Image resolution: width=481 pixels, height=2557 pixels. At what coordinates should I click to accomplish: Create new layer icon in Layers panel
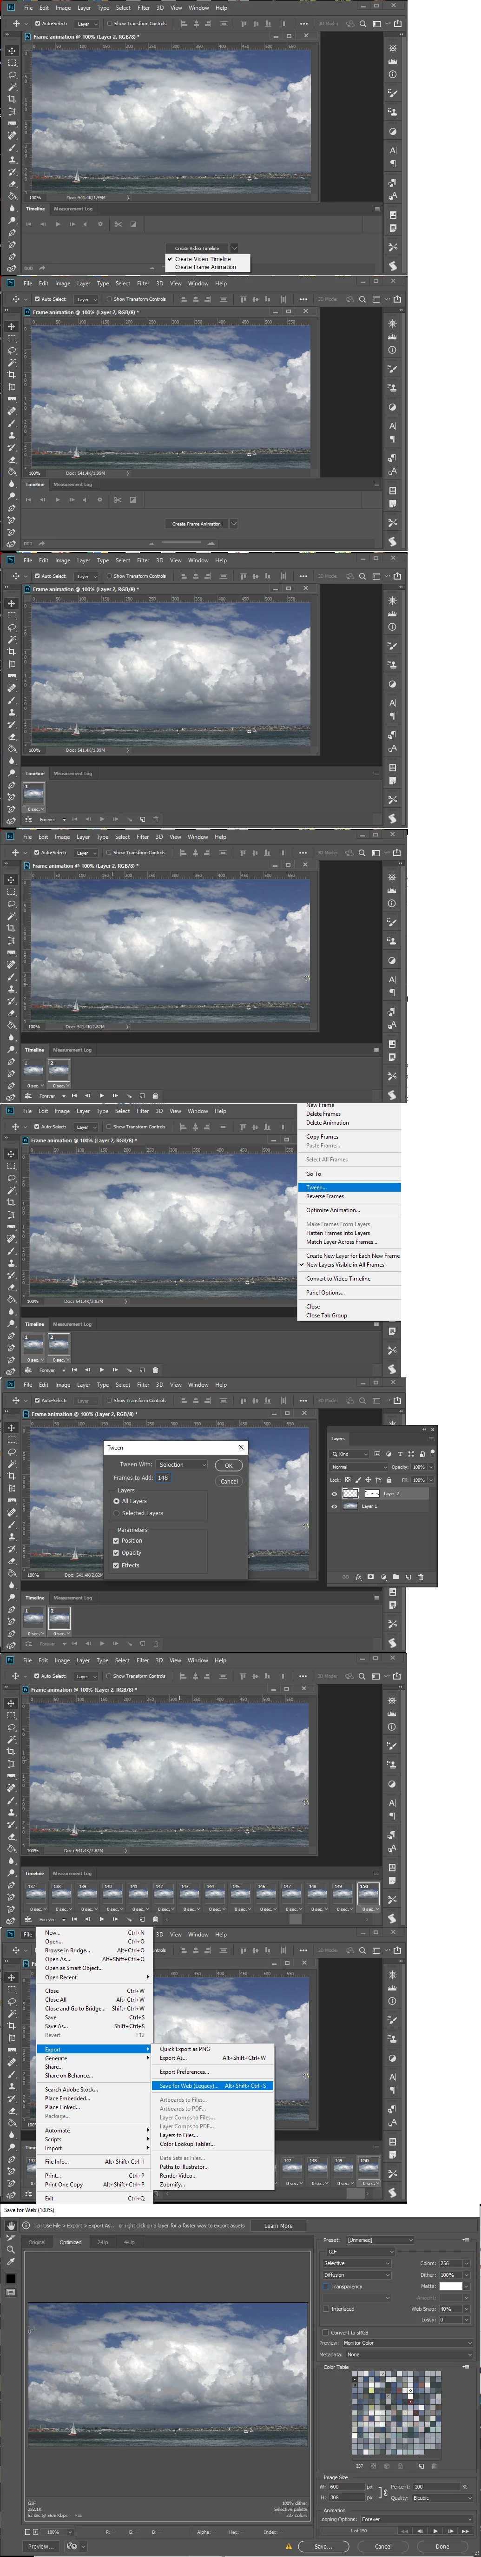click(409, 1577)
